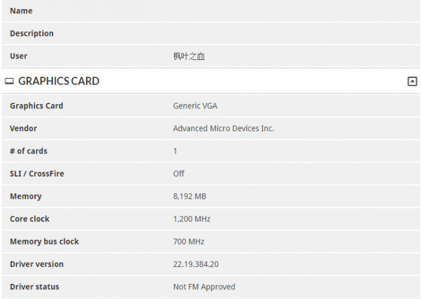Image resolution: width=422 pixels, height=299 pixels.
Task: Click the GRAPHICS CARD section heading
Action: [x=58, y=81]
